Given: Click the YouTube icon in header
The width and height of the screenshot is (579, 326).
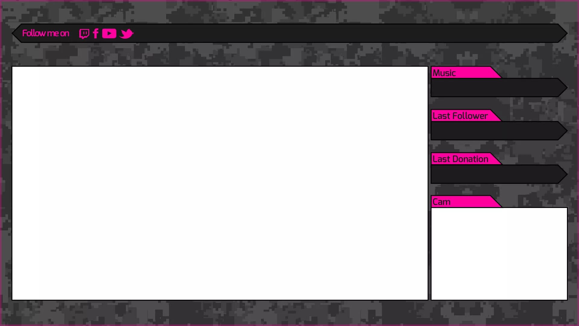Looking at the screenshot, I should coord(109,34).
